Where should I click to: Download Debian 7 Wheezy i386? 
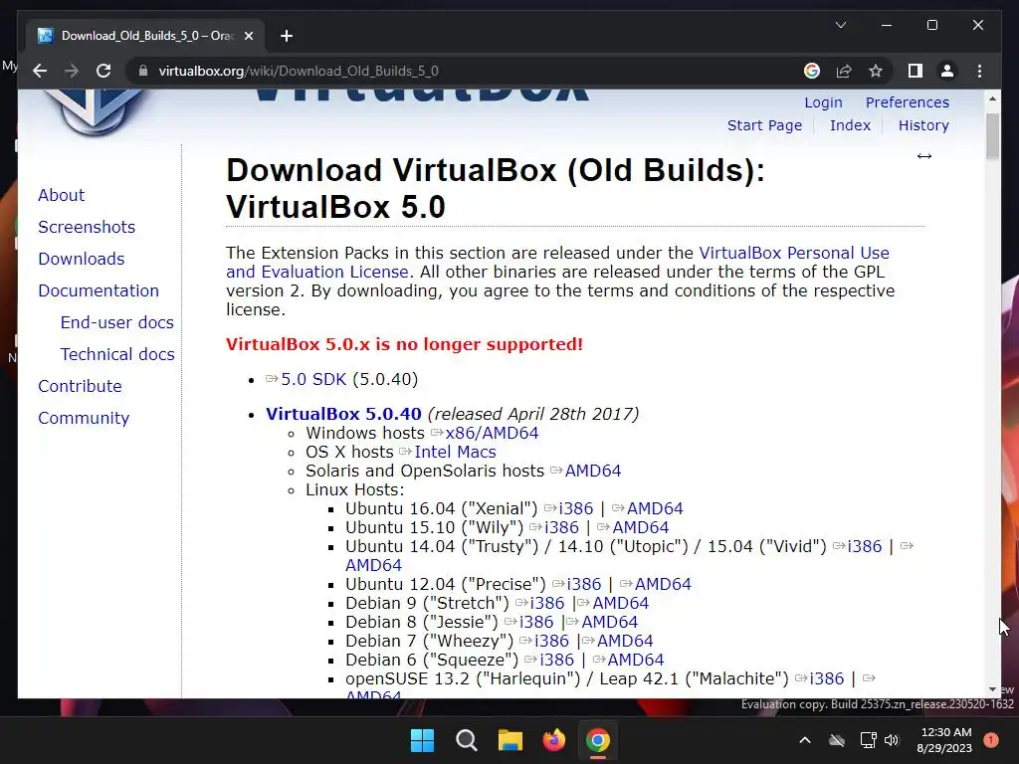point(551,640)
